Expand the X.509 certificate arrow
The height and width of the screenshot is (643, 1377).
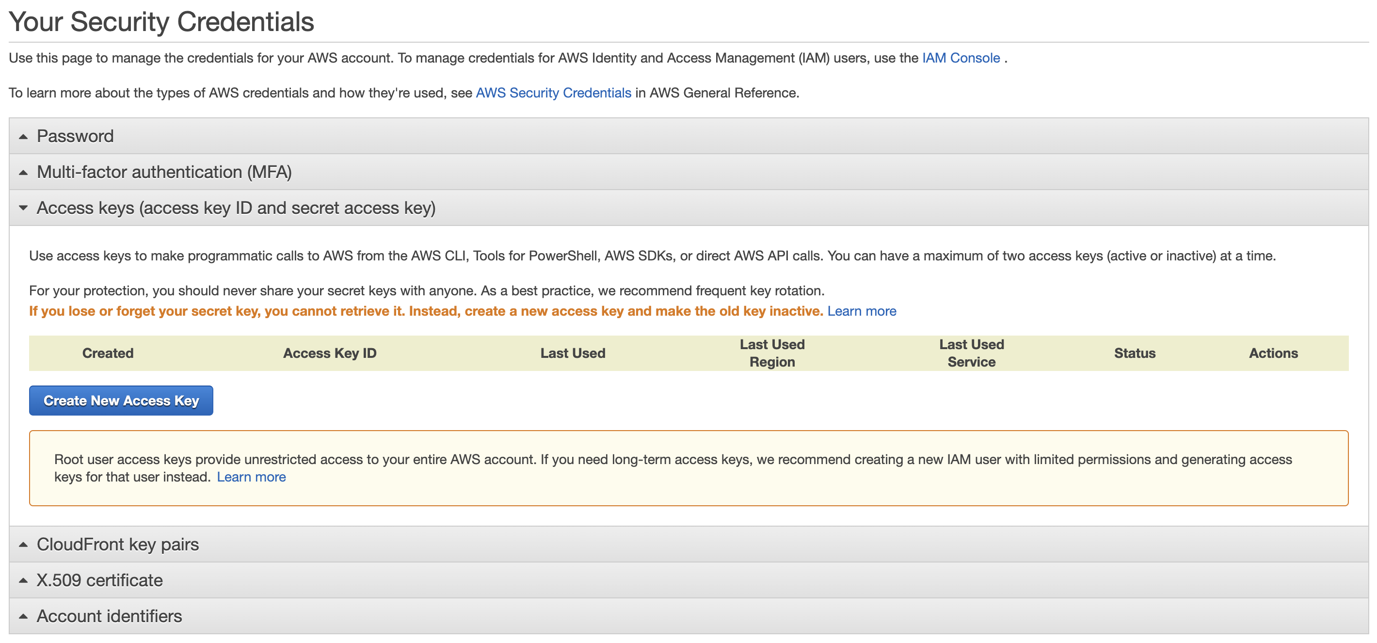pyautogui.click(x=23, y=580)
